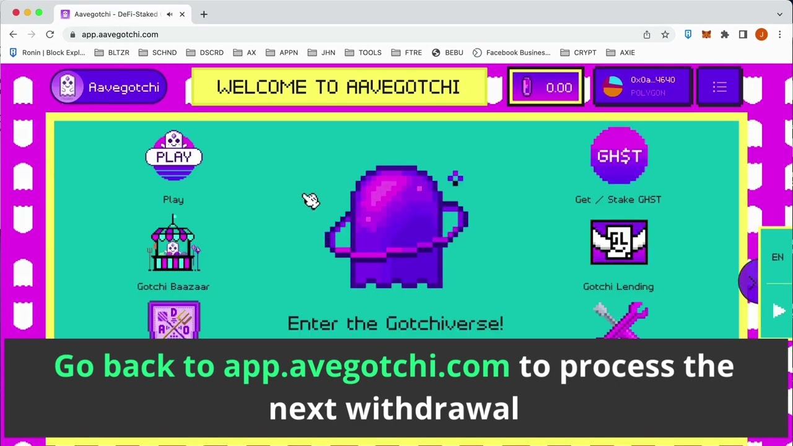Open the Ronin Block Explorer bookmark
The height and width of the screenshot is (446, 793).
(x=48, y=53)
